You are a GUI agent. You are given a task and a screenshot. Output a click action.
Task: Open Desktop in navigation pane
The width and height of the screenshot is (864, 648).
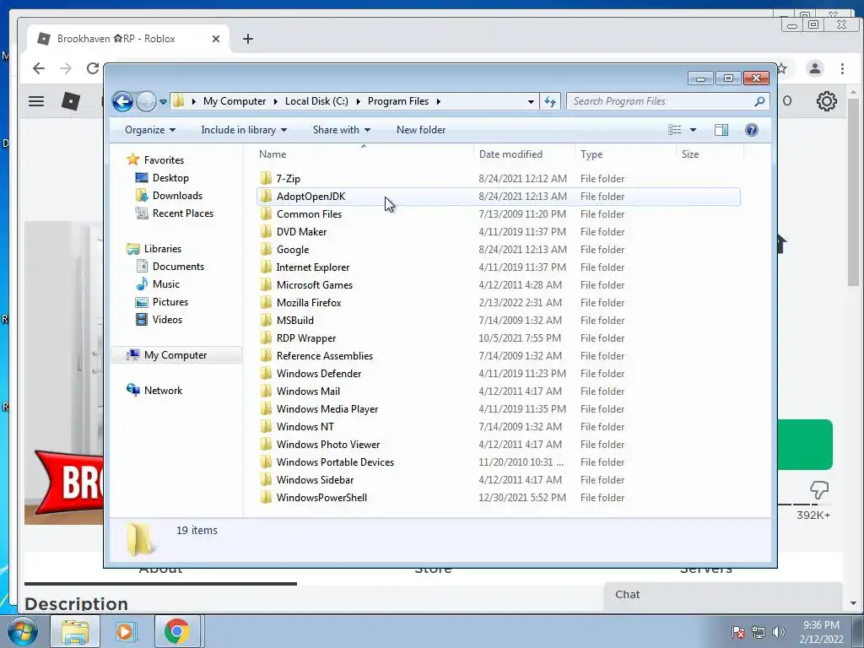[170, 178]
